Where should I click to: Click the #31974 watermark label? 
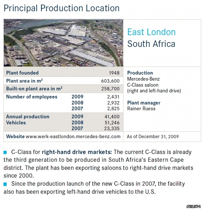tap(194, 206)
